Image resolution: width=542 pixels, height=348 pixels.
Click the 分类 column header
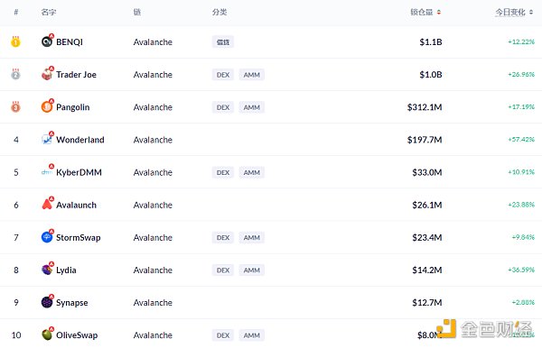tap(220, 13)
